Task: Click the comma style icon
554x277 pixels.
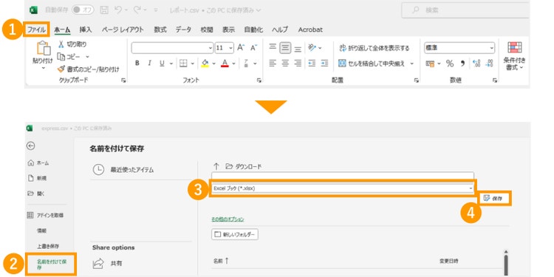Action: [x=462, y=64]
